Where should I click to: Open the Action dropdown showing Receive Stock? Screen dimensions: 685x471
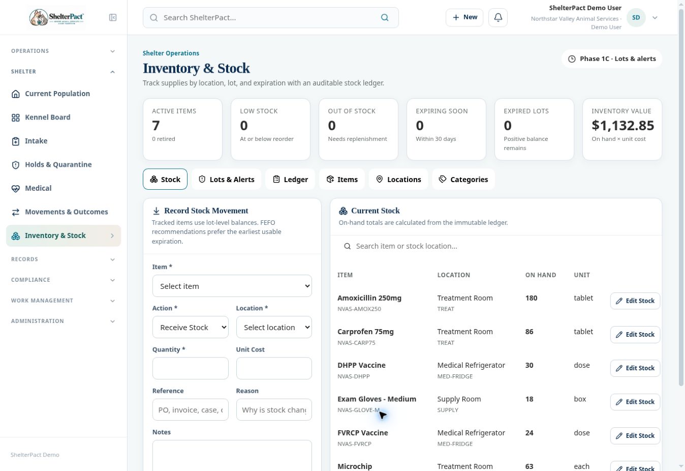[x=190, y=327]
